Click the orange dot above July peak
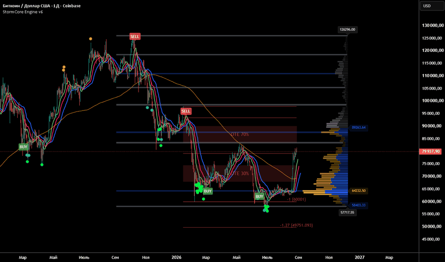This screenshot has width=445, height=262. pyautogui.click(x=91, y=39)
